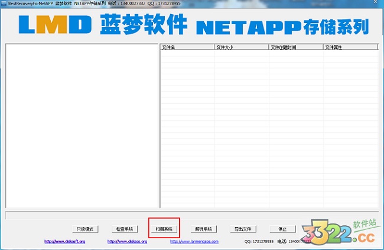Click inside the empty directory tree panel

pyautogui.click(x=82, y=126)
